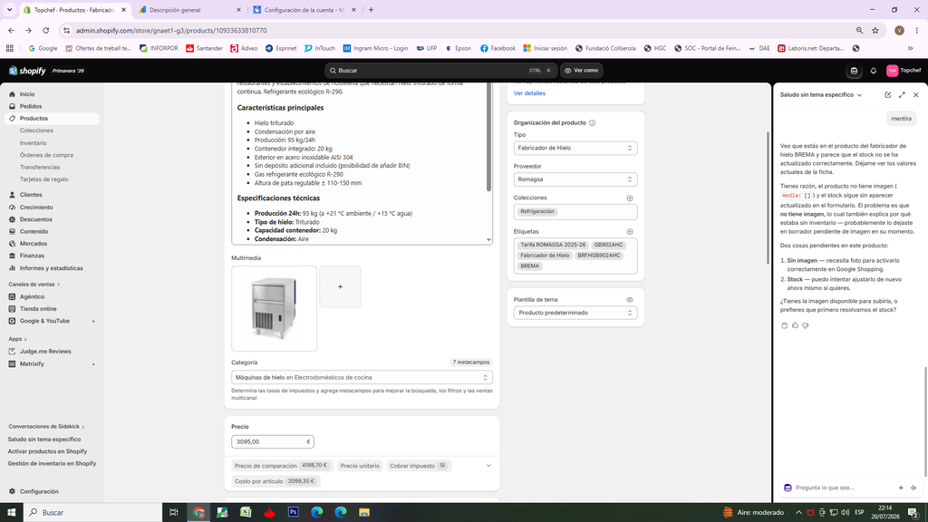The width and height of the screenshot is (928, 522).
Task: Give thumbs up to Sidekick response
Action: coord(795,325)
